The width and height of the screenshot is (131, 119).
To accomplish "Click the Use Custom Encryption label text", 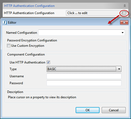I will click(28, 46).
